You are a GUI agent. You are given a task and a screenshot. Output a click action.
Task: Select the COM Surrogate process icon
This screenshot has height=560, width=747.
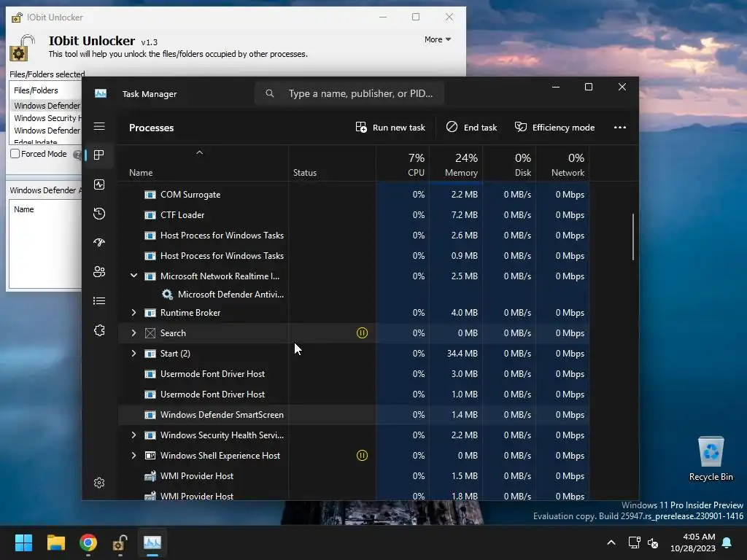coord(150,194)
